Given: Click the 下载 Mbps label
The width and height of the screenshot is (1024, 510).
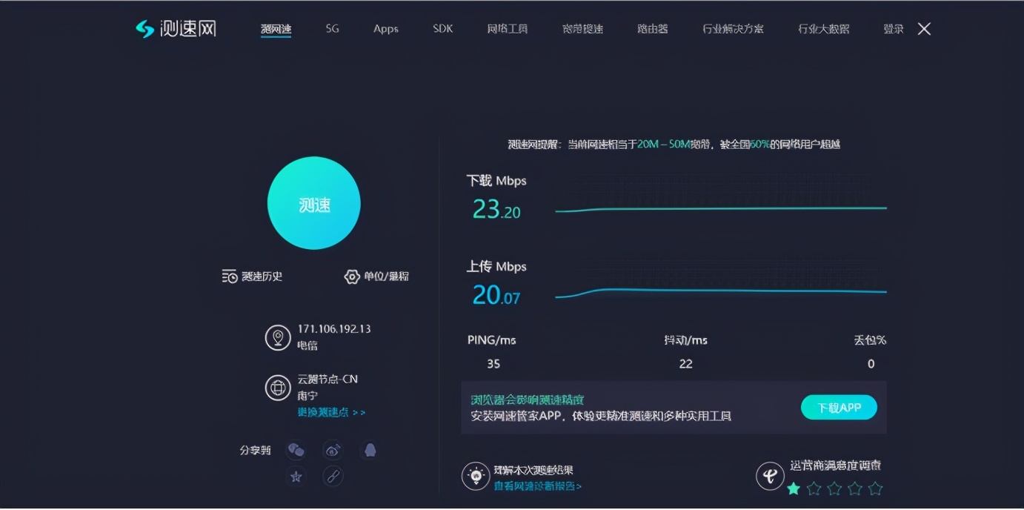Looking at the screenshot, I should point(496,181).
